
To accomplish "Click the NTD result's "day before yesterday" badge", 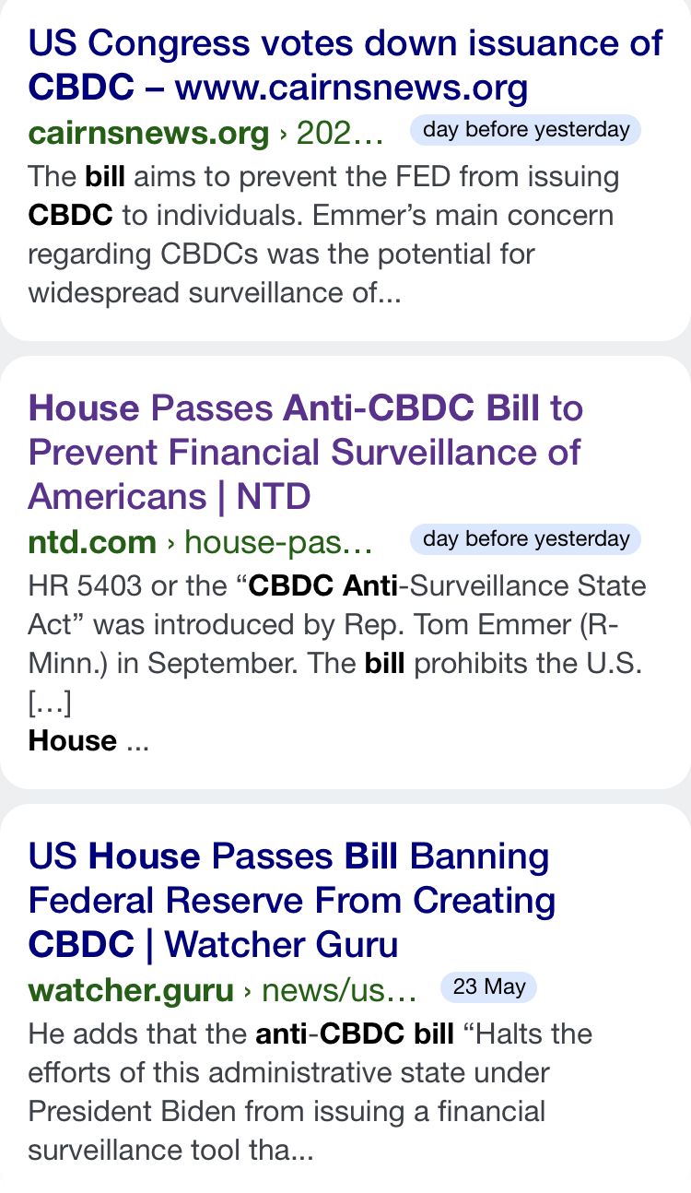I will click(526, 539).
